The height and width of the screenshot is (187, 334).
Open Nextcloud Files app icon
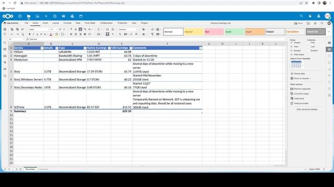tap(29, 16)
